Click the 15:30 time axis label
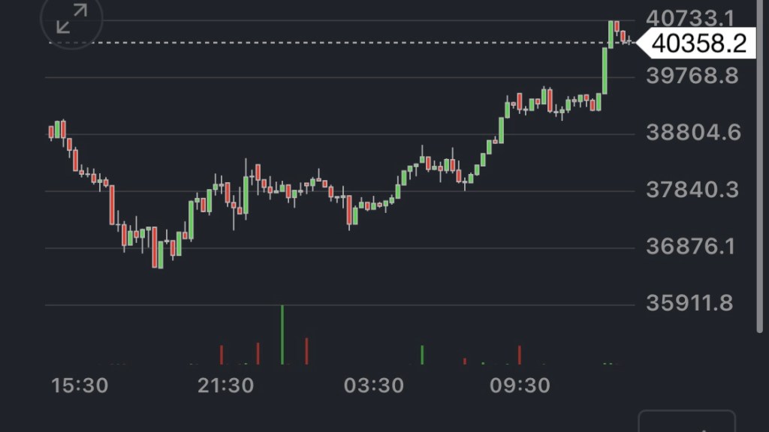Viewport: 769px width, 432px height. pyautogui.click(x=80, y=386)
